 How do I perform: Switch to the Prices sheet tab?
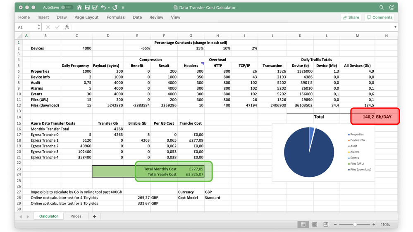click(76, 216)
